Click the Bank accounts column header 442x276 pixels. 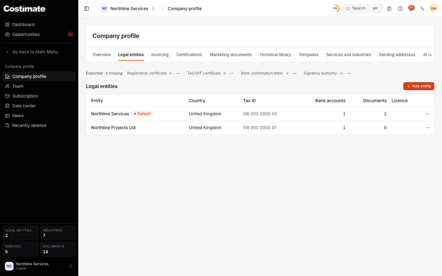click(330, 101)
